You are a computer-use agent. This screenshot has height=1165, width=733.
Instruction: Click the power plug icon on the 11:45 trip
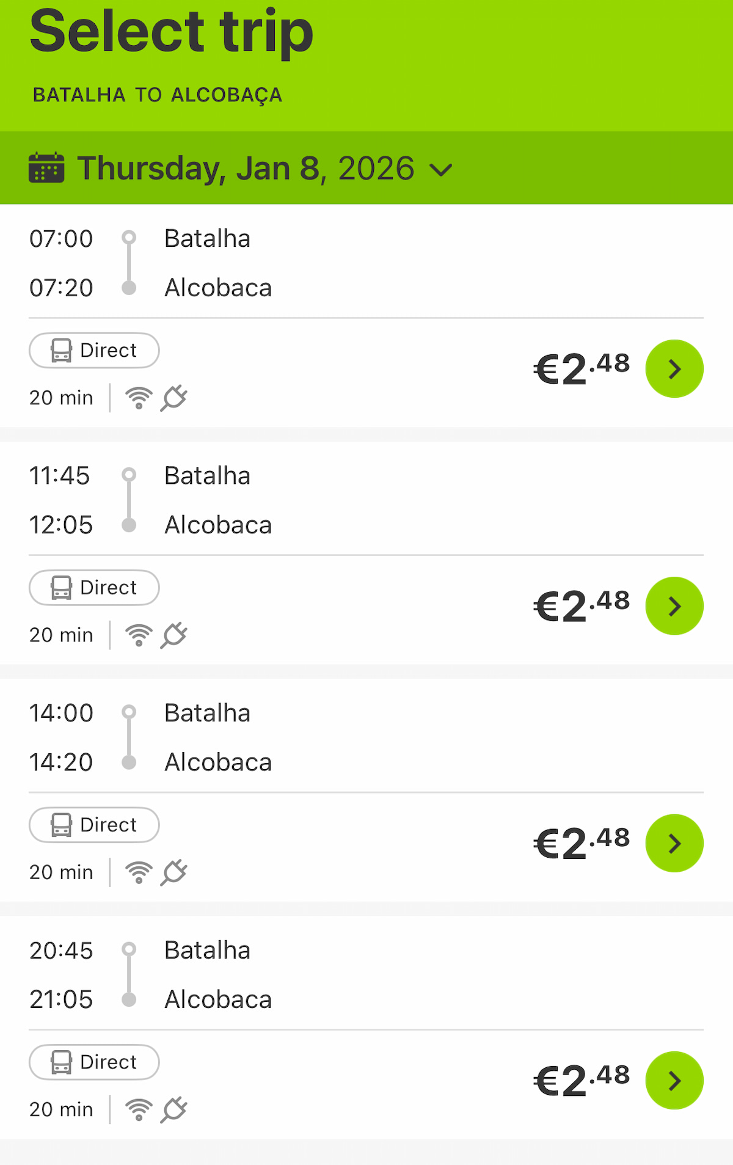[174, 635]
